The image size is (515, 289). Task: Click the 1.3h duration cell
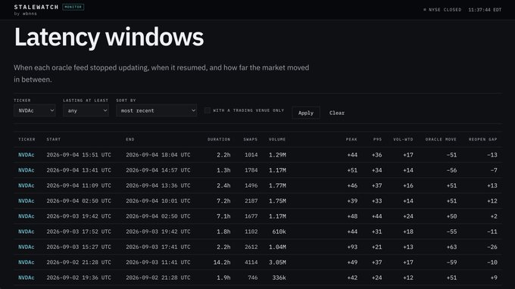click(x=223, y=170)
